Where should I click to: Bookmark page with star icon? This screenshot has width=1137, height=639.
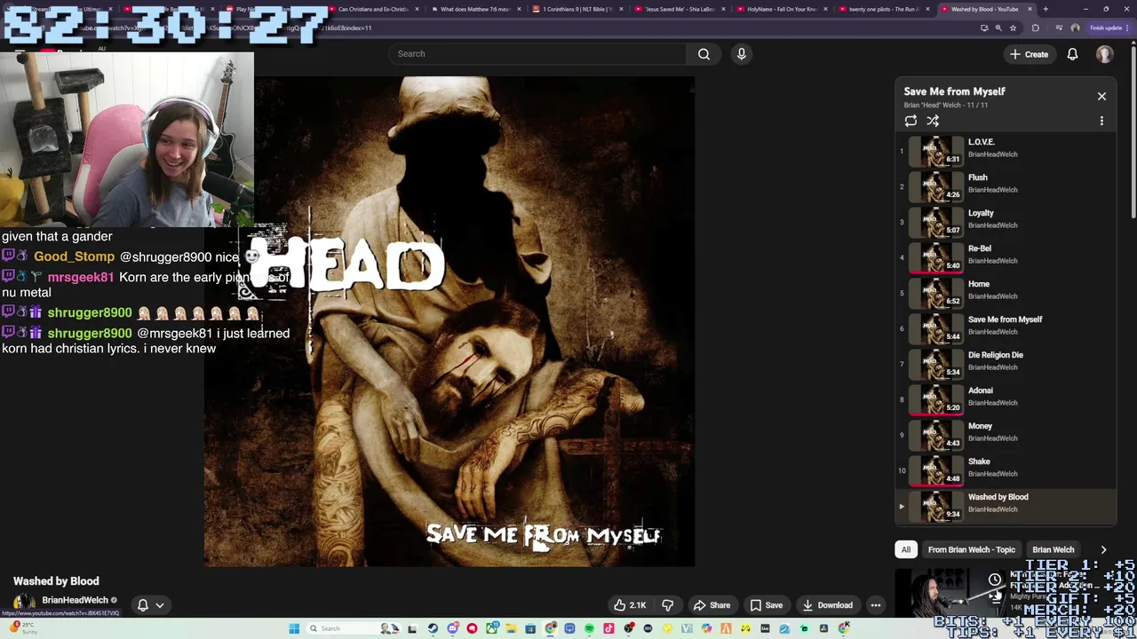(x=1013, y=28)
